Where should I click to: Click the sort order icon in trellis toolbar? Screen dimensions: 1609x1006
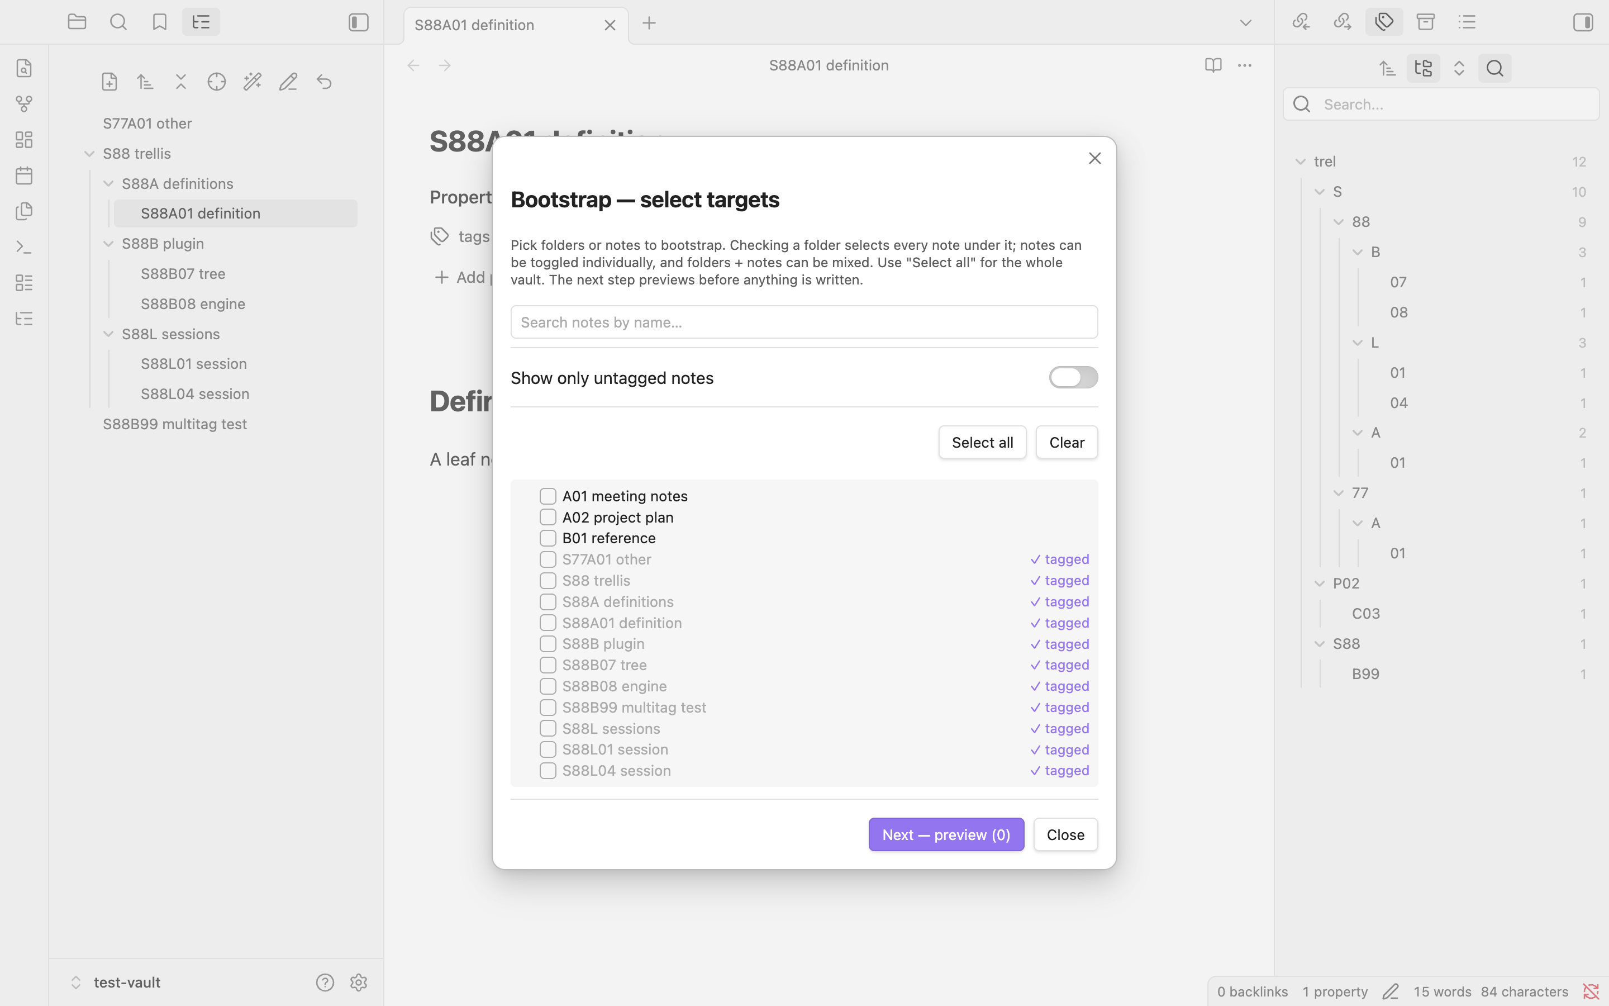pyautogui.click(x=145, y=82)
